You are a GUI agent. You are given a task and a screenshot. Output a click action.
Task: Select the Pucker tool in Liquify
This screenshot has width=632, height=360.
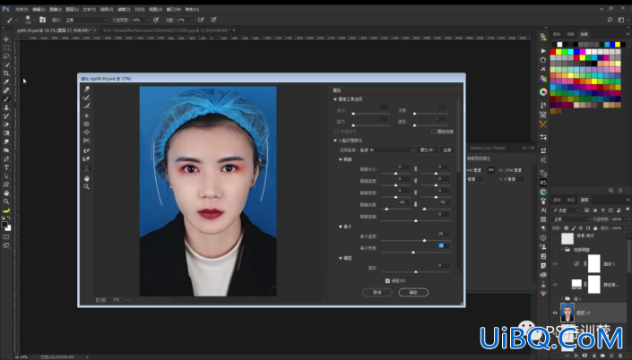[x=87, y=124]
